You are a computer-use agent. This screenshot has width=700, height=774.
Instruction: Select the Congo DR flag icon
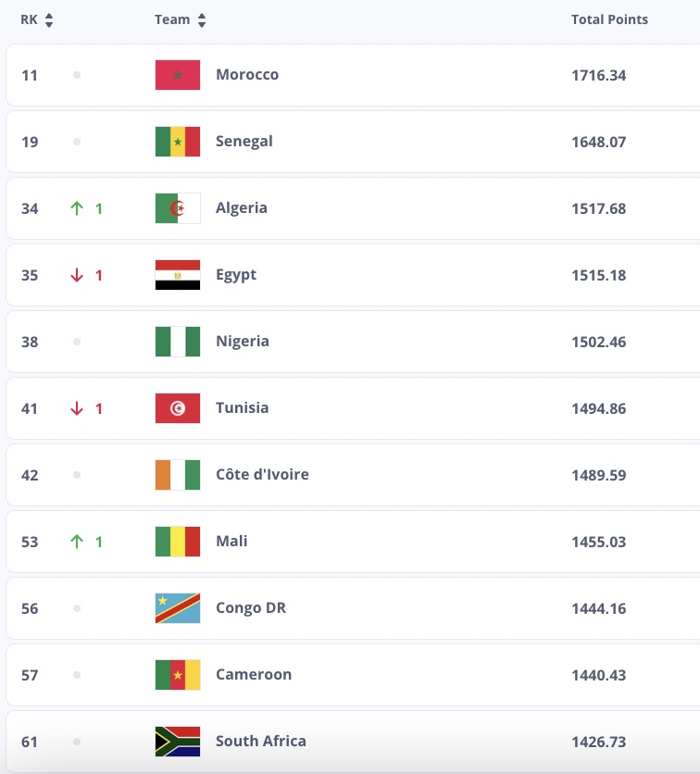coord(178,608)
